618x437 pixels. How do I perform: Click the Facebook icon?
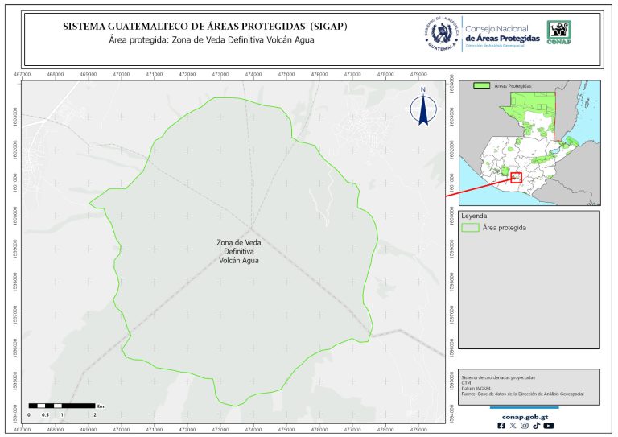tap(502, 426)
